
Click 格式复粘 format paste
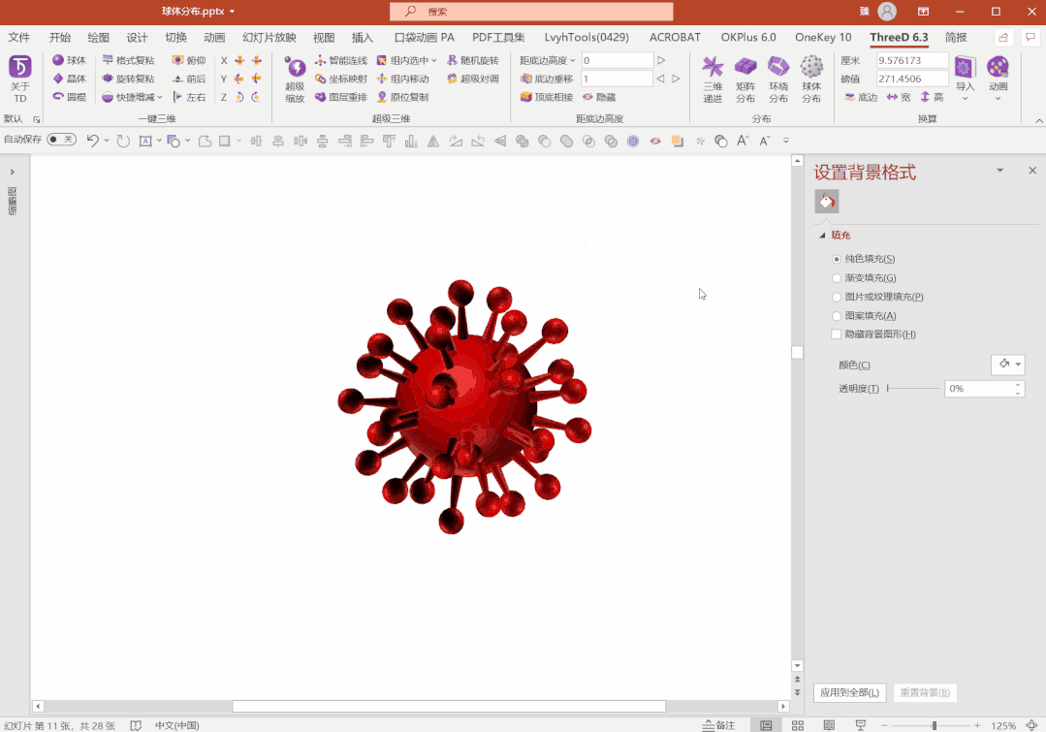[x=128, y=60]
